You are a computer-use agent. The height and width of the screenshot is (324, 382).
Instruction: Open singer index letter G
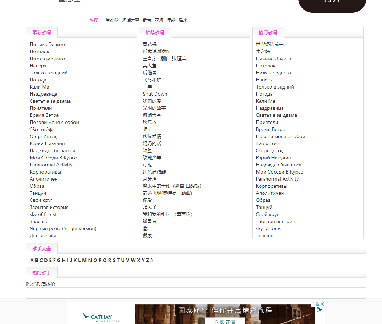[59, 260]
